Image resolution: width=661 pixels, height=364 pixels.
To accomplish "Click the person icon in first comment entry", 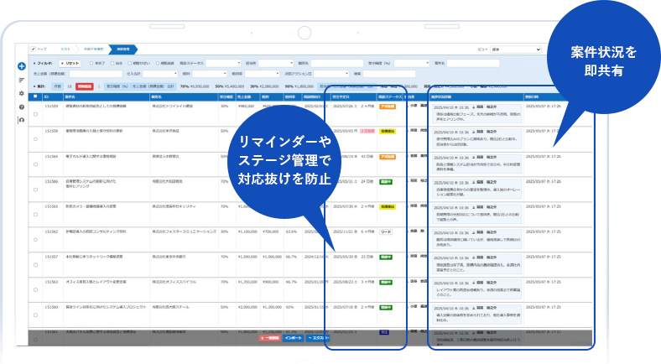I will tap(474, 108).
